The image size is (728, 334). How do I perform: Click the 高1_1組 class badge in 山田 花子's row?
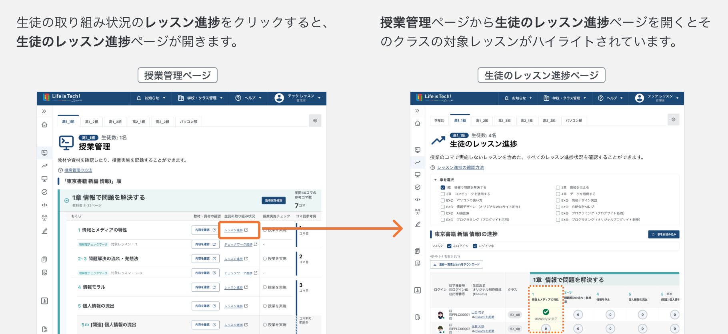(515, 315)
